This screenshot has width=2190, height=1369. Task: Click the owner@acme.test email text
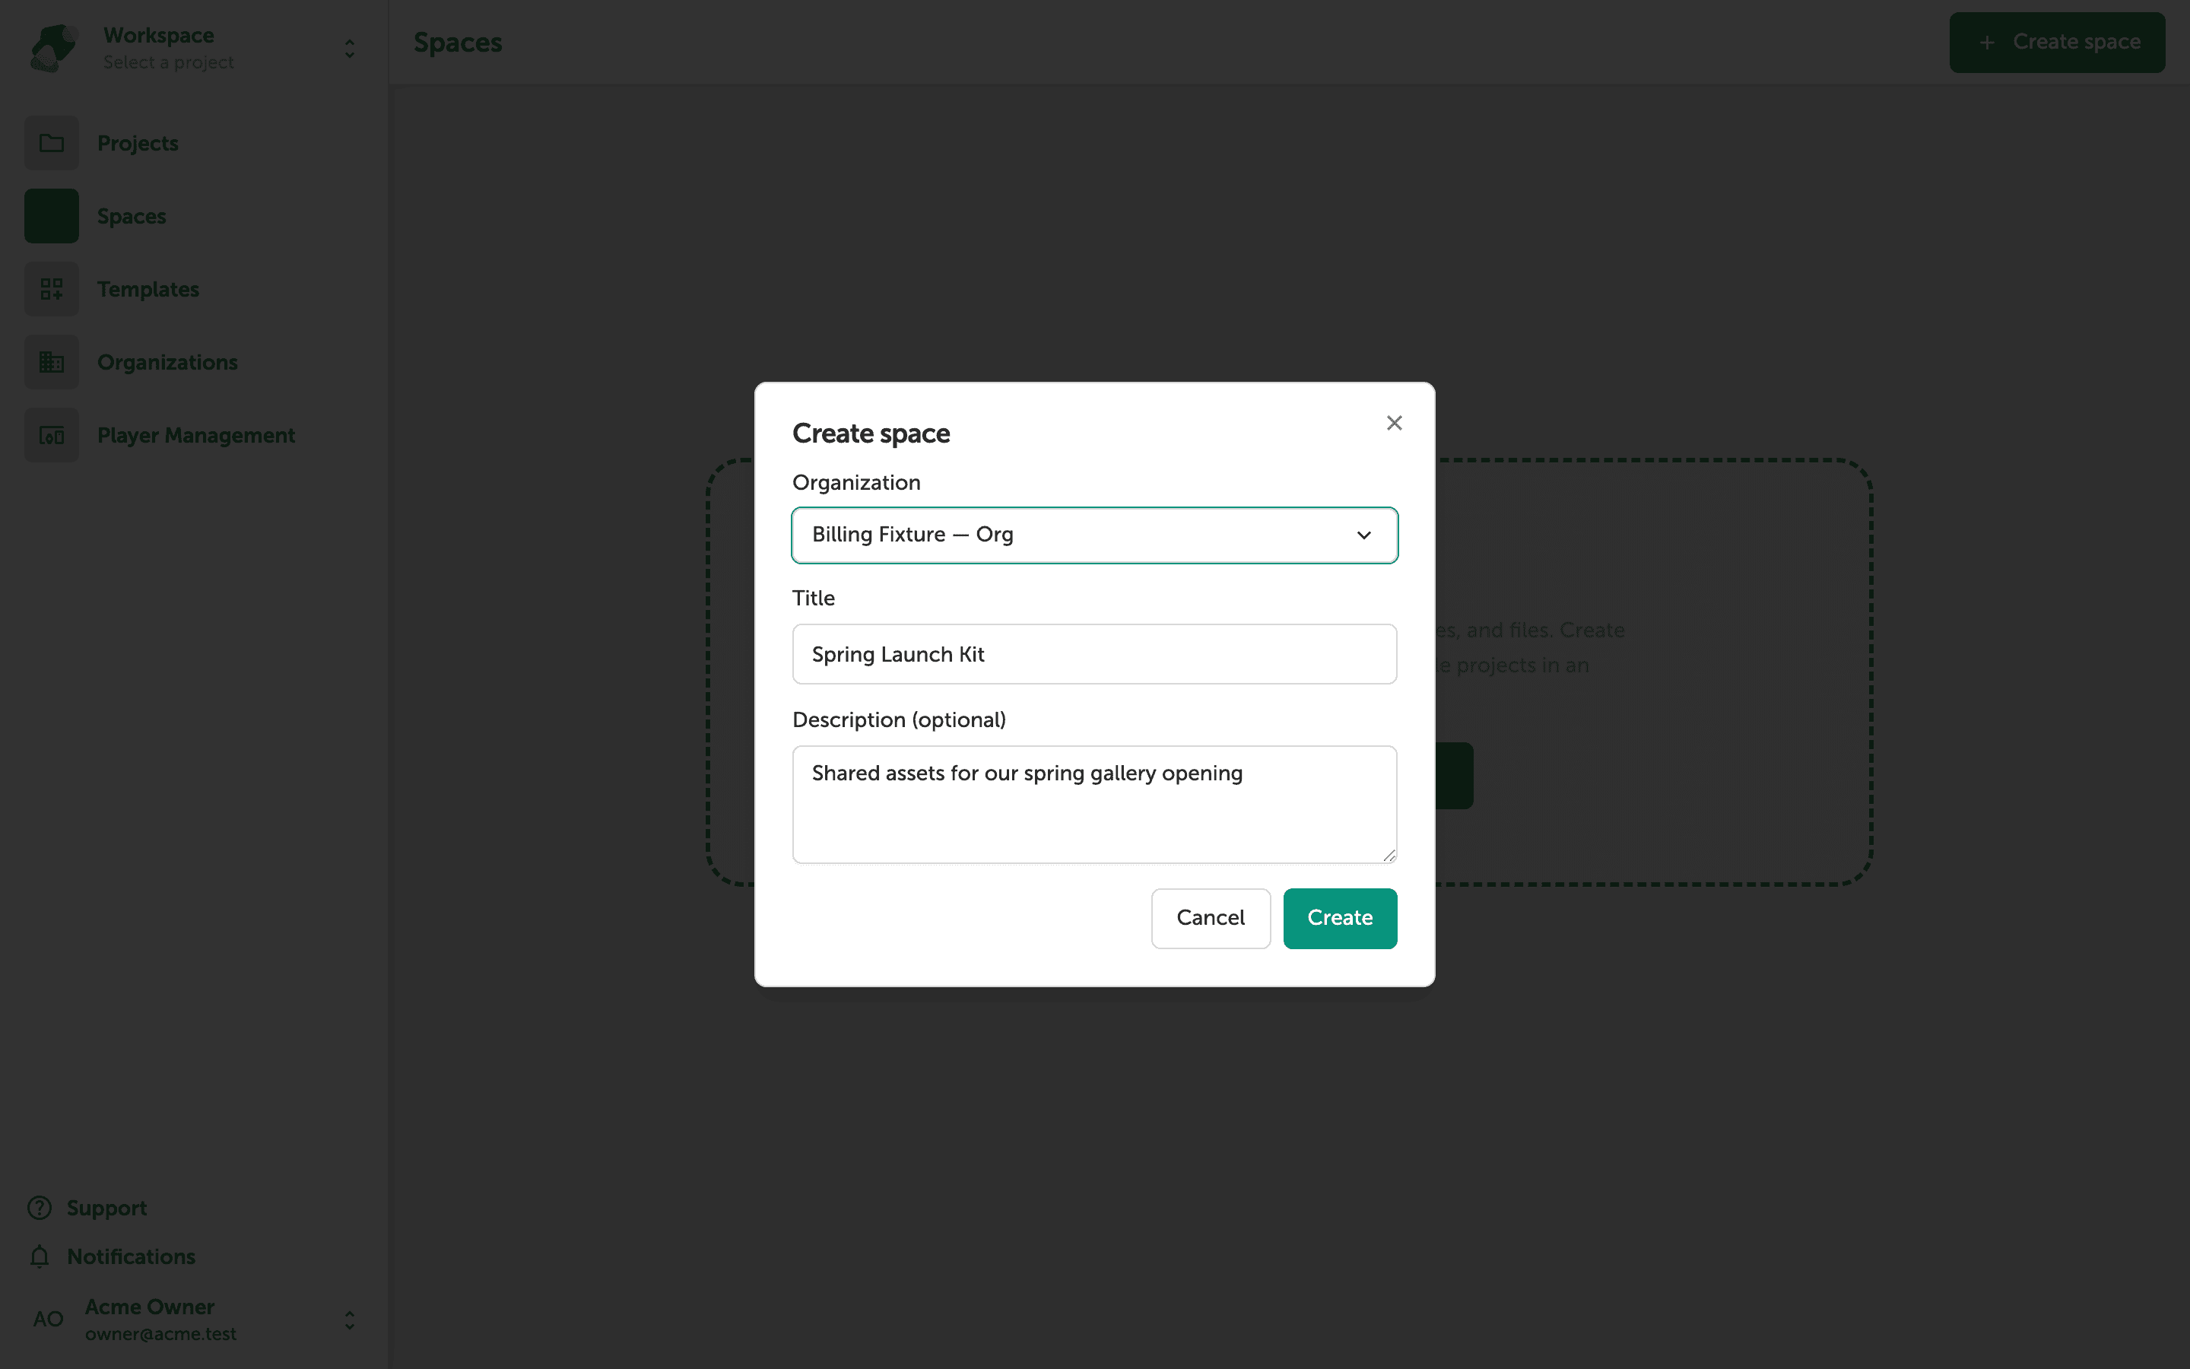tap(161, 1334)
